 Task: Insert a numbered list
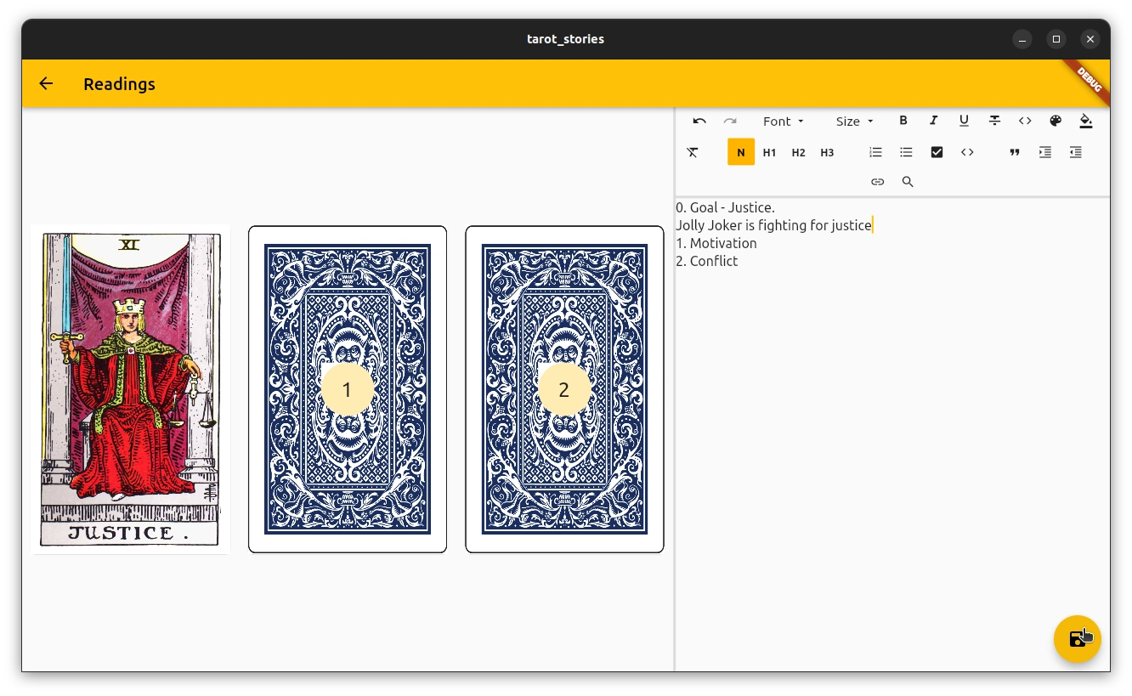point(875,152)
